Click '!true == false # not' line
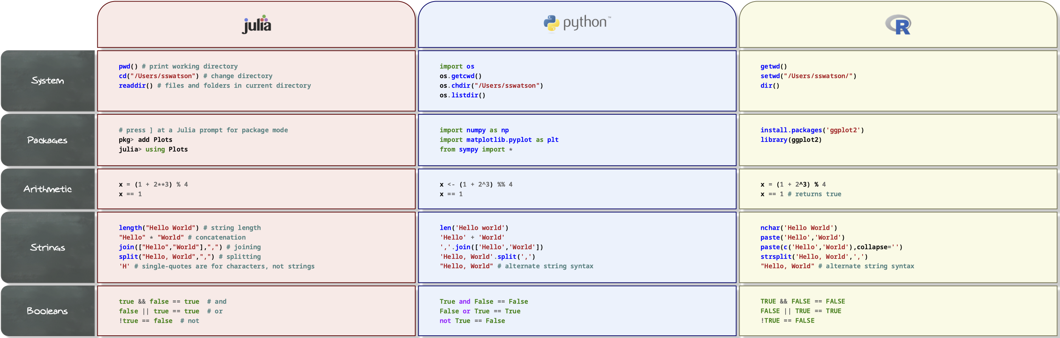The height and width of the screenshot is (338, 1060). 159,321
